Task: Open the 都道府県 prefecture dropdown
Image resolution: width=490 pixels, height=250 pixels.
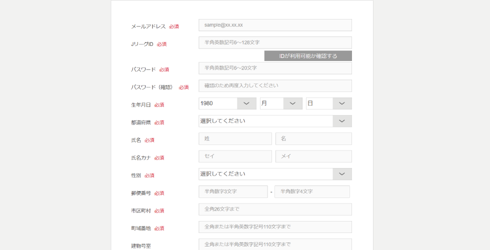Action: (x=275, y=121)
